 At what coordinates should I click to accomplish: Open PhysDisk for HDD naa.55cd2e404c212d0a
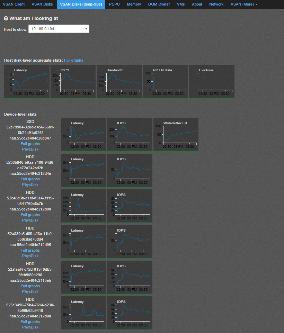(x=30, y=327)
